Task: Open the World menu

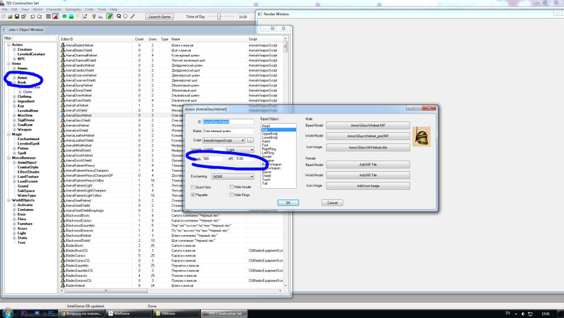Action: tap(37, 10)
